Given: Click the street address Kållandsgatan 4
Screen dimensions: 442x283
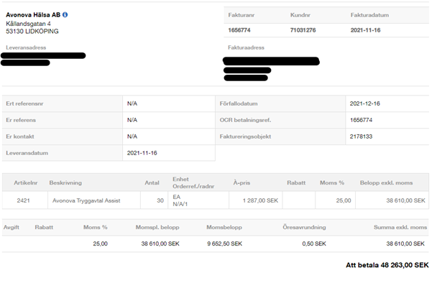Looking at the screenshot, I should pyautogui.click(x=28, y=24).
